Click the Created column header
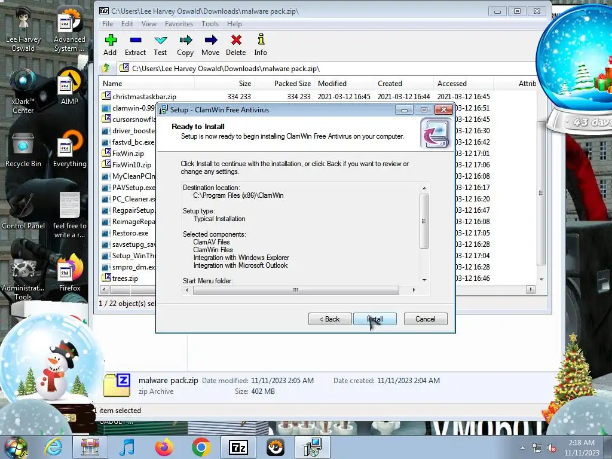The height and width of the screenshot is (459, 612). (403, 84)
